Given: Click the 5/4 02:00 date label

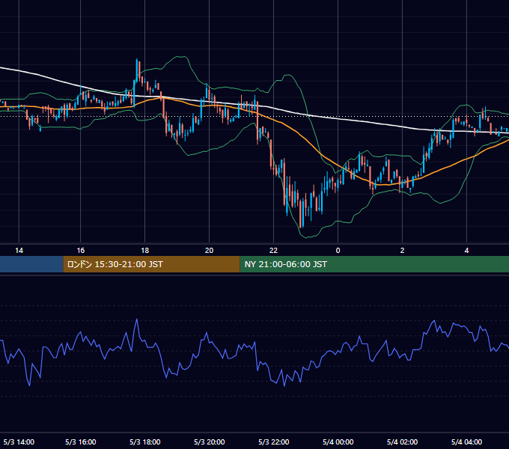Looking at the screenshot, I should point(402,442).
